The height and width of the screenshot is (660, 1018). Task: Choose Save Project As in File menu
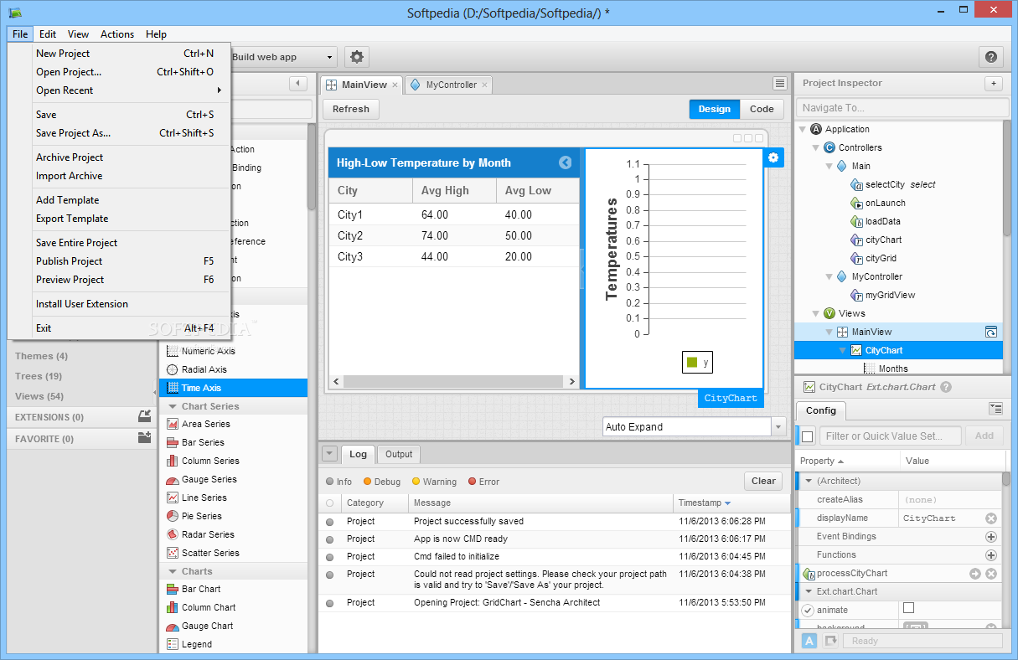coord(120,133)
